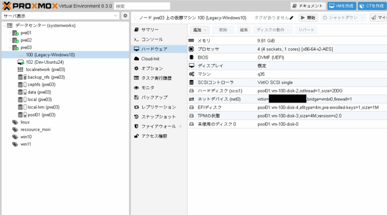Open the モニタ monitor tab
Image resolution: width=387 pixels, height=215 pixels.
pyautogui.click(x=159, y=87)
